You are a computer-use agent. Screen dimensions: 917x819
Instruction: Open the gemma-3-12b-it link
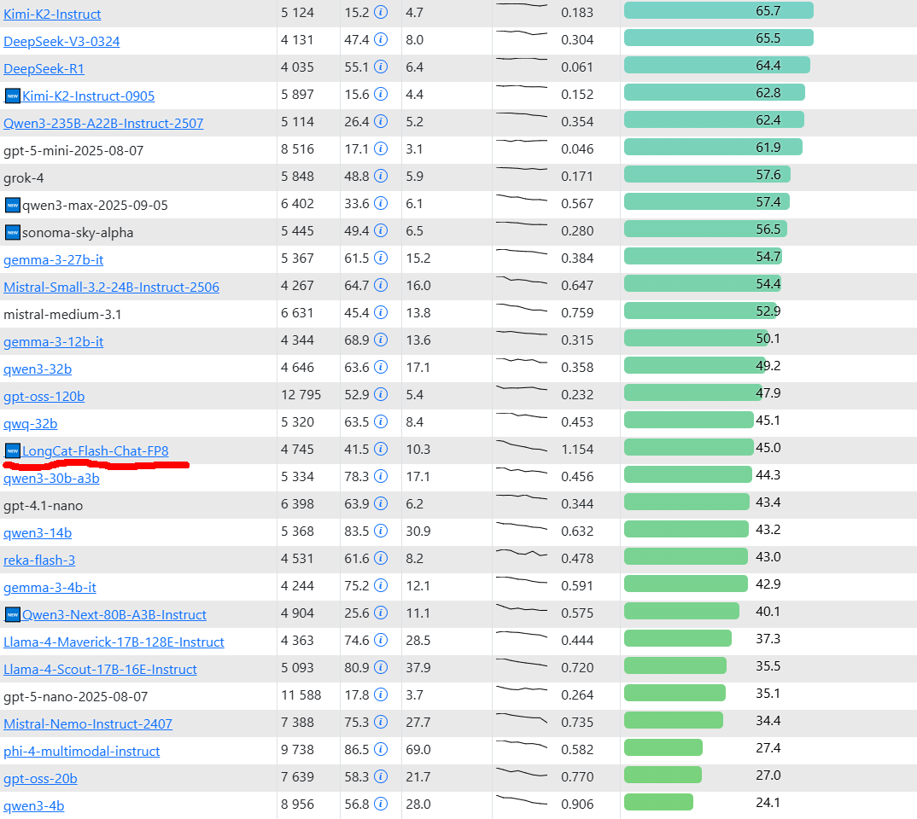(x=53, y=342)
